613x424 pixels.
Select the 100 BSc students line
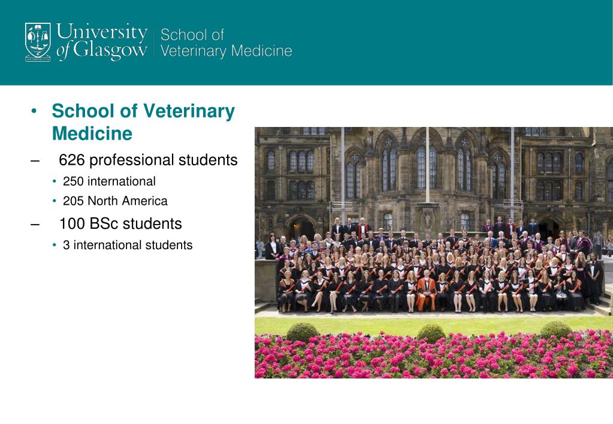click(x=120, y=223)
